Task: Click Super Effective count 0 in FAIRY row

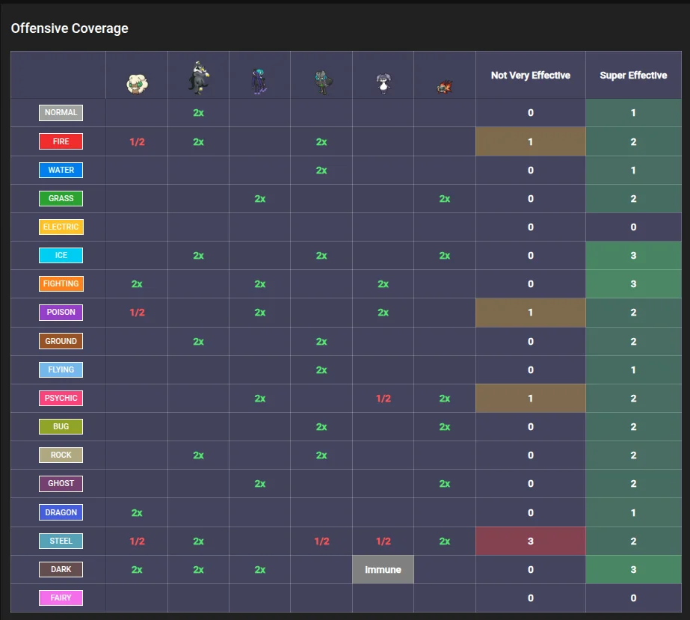Action: 633,598
